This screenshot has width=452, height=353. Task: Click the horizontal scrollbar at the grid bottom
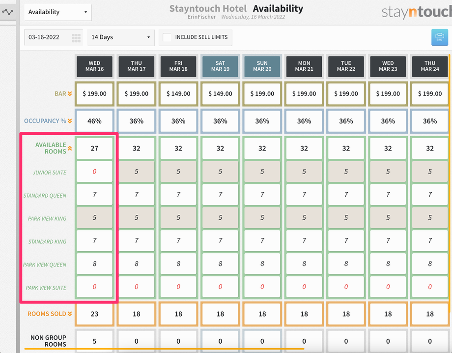coord(164,349)
